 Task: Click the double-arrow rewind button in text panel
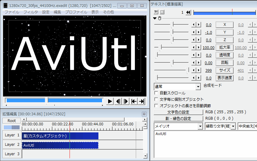click(x=188, y=12)
